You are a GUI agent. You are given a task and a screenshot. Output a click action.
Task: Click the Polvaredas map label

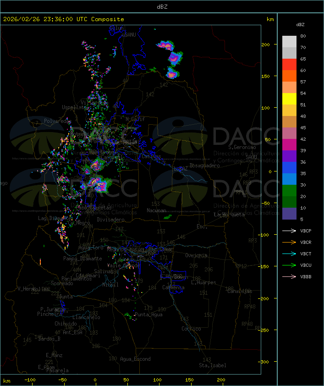tap(58, 121)
